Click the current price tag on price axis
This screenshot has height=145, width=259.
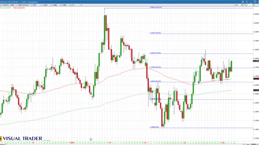256,61
